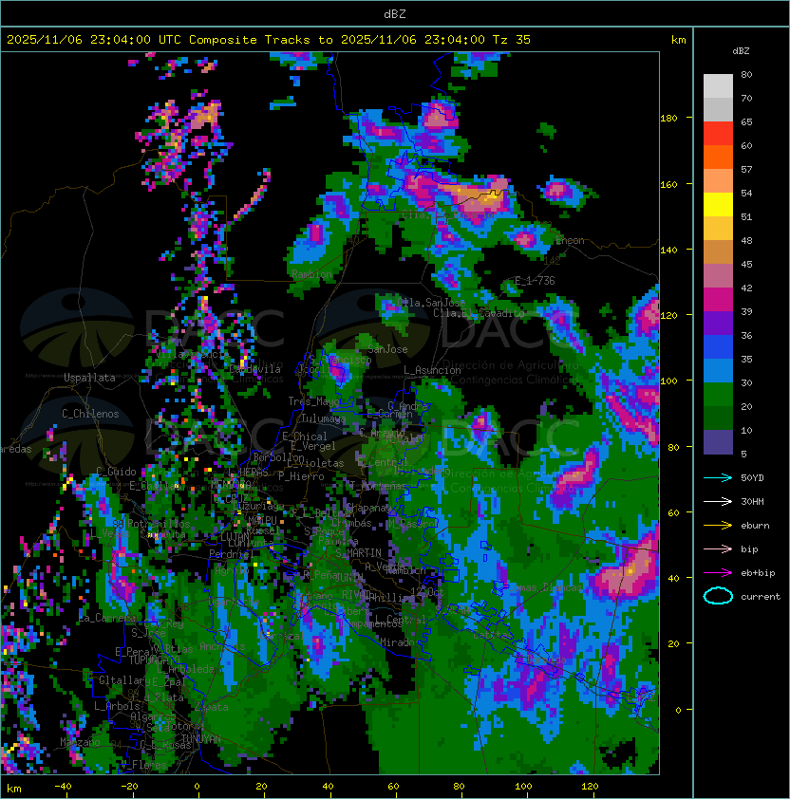The width and height of the screenshot is (790, 799).
Task: Click the km unit label at bottom left
Action: 14,789
